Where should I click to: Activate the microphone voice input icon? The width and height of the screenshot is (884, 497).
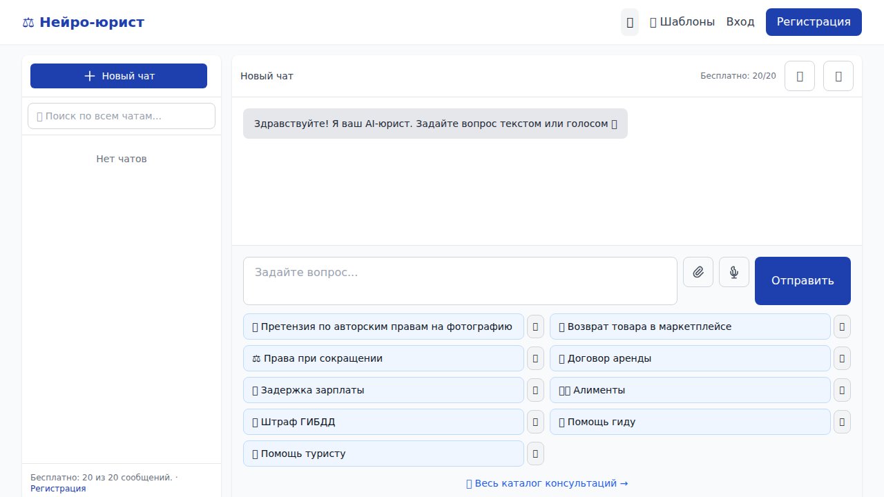click(734, 272)
